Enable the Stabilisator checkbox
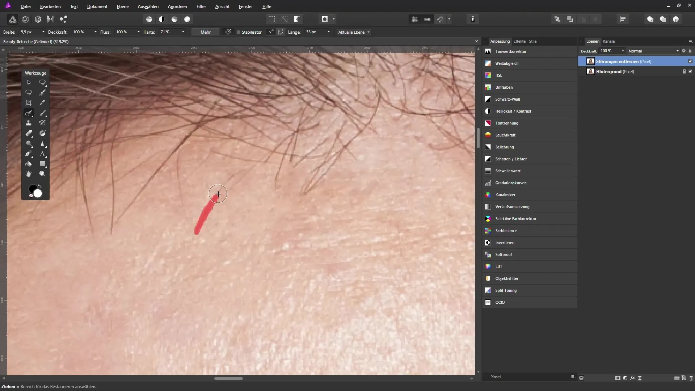The height and width of the screenshot is (391, 695). click(239, 32)
